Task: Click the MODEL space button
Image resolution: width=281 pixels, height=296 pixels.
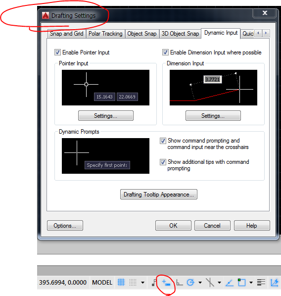Action: pyautogui.click(x=102, y=283)
